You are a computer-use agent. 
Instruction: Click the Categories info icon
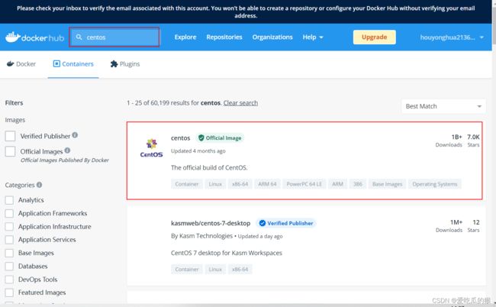point(39,185)
